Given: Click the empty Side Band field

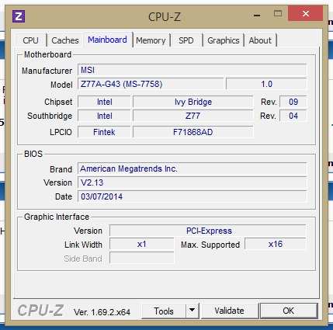Looking at the screenshot, I should pyautogui.click(x=142, y=258).
